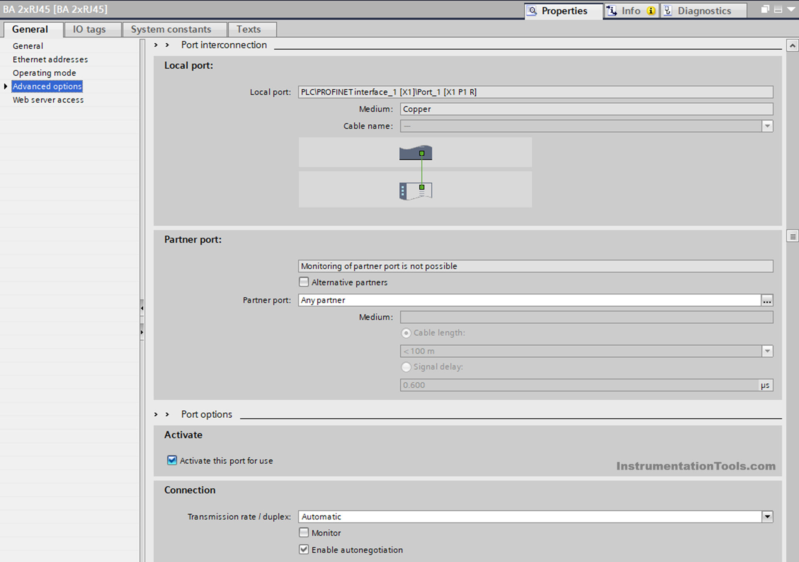Click the partner port browse (...) button
Screen dimensions: 799x562
(x=767, y=300)
